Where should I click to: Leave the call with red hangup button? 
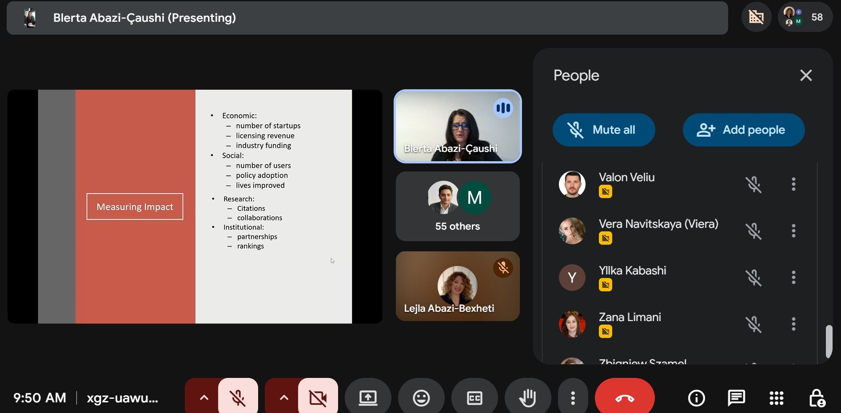(x=624, y=398)
